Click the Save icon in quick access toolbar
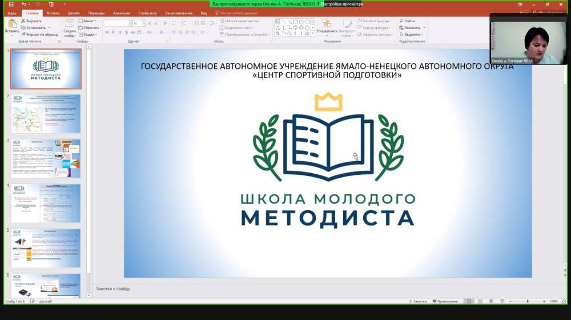 tap(11, 5)
